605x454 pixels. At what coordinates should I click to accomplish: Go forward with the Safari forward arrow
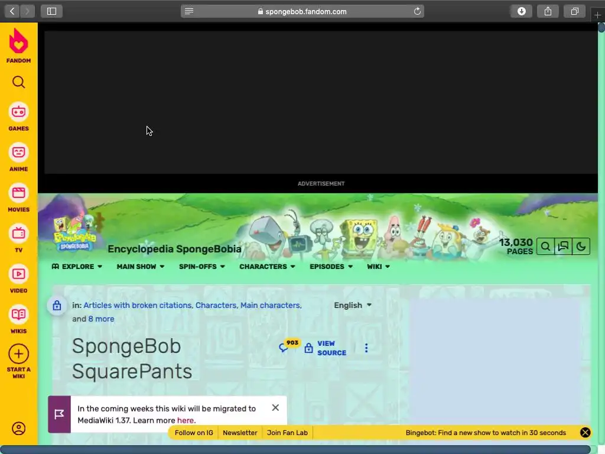(x=27, y=11)
